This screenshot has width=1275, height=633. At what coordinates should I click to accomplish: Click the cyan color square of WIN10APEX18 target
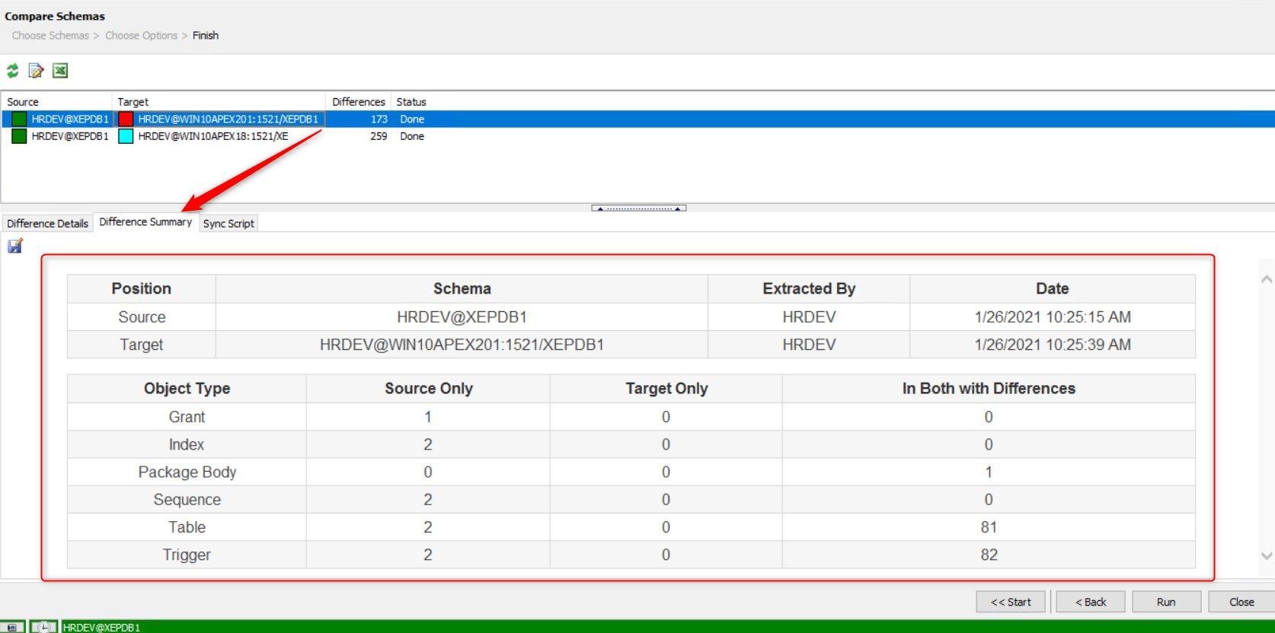126,136
